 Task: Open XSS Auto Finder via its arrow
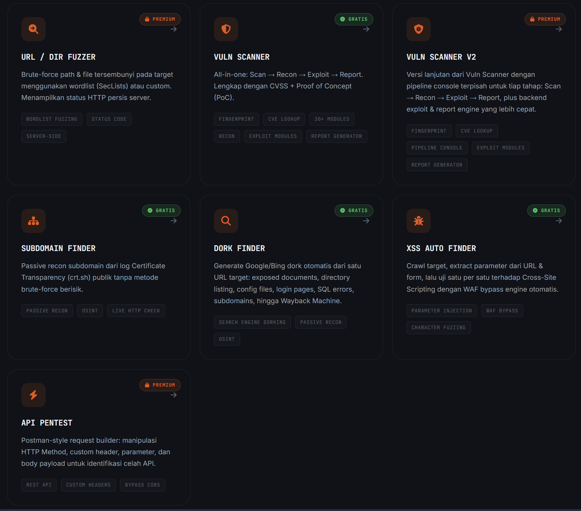coord(559,221)
